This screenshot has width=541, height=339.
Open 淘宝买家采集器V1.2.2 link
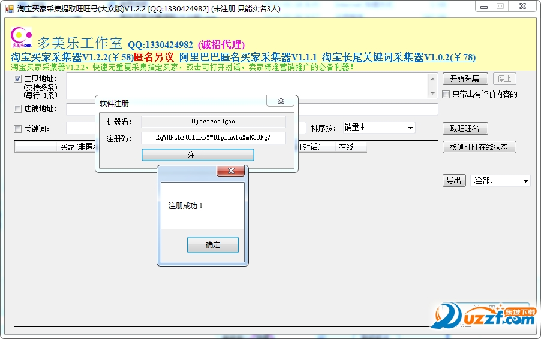click(x=72, y=57)
